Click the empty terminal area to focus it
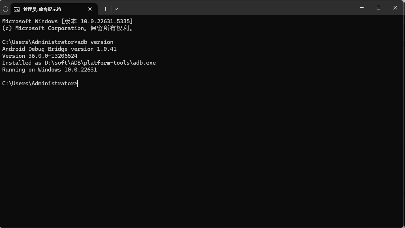Viewport: 405px width, 228px height. point(200,152)
